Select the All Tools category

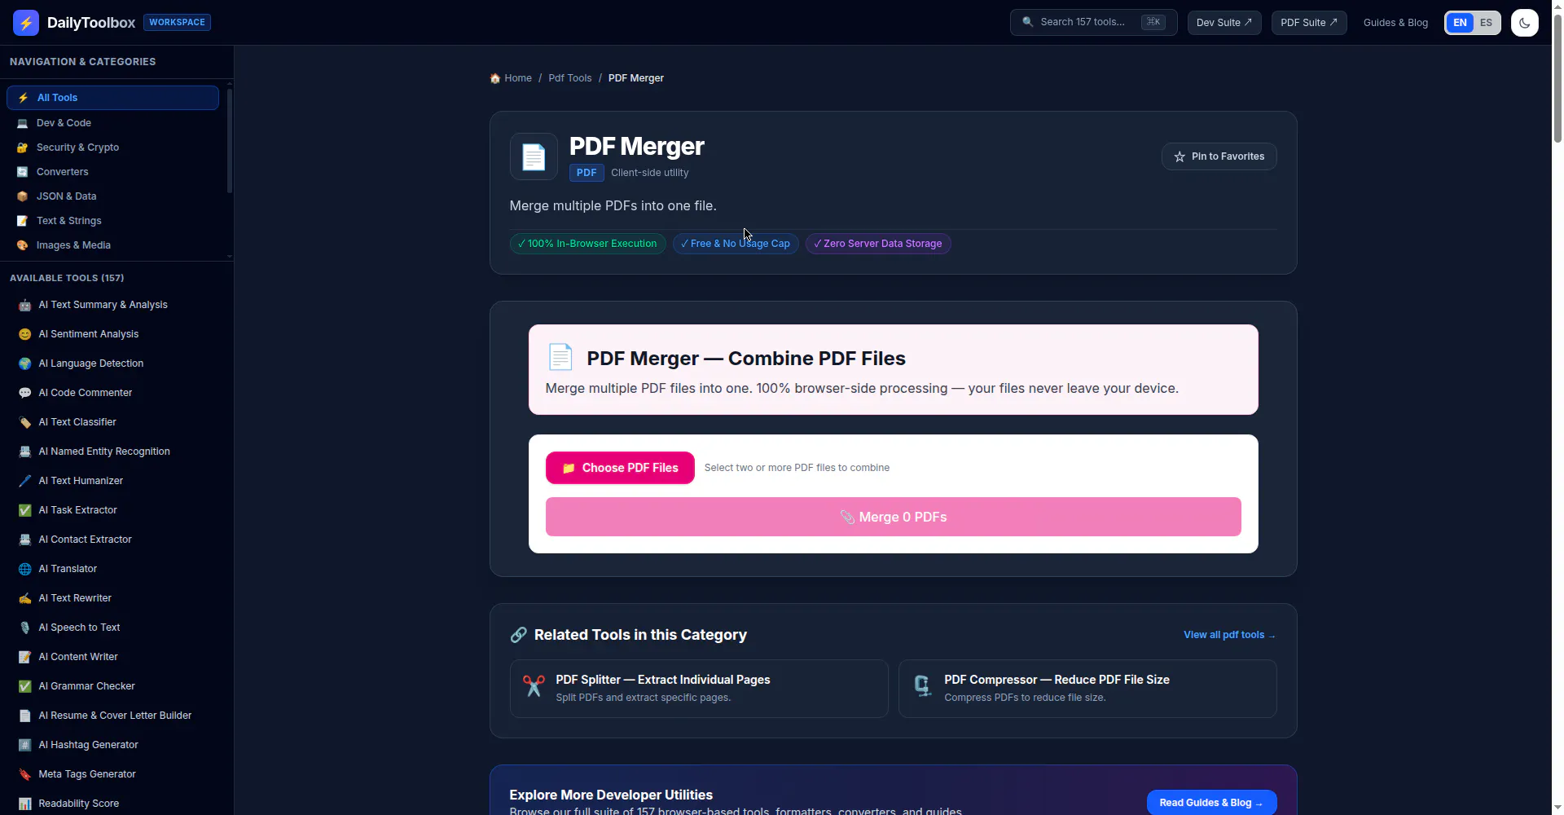[112, 98]
